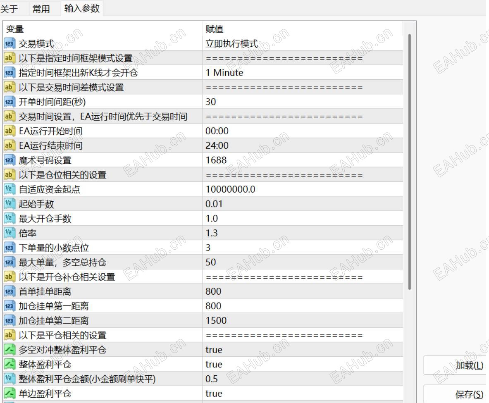This screenshot has height=403, width=489.
Task: Select the 自适应资金起点 variable name
Action: pos(49,189)
